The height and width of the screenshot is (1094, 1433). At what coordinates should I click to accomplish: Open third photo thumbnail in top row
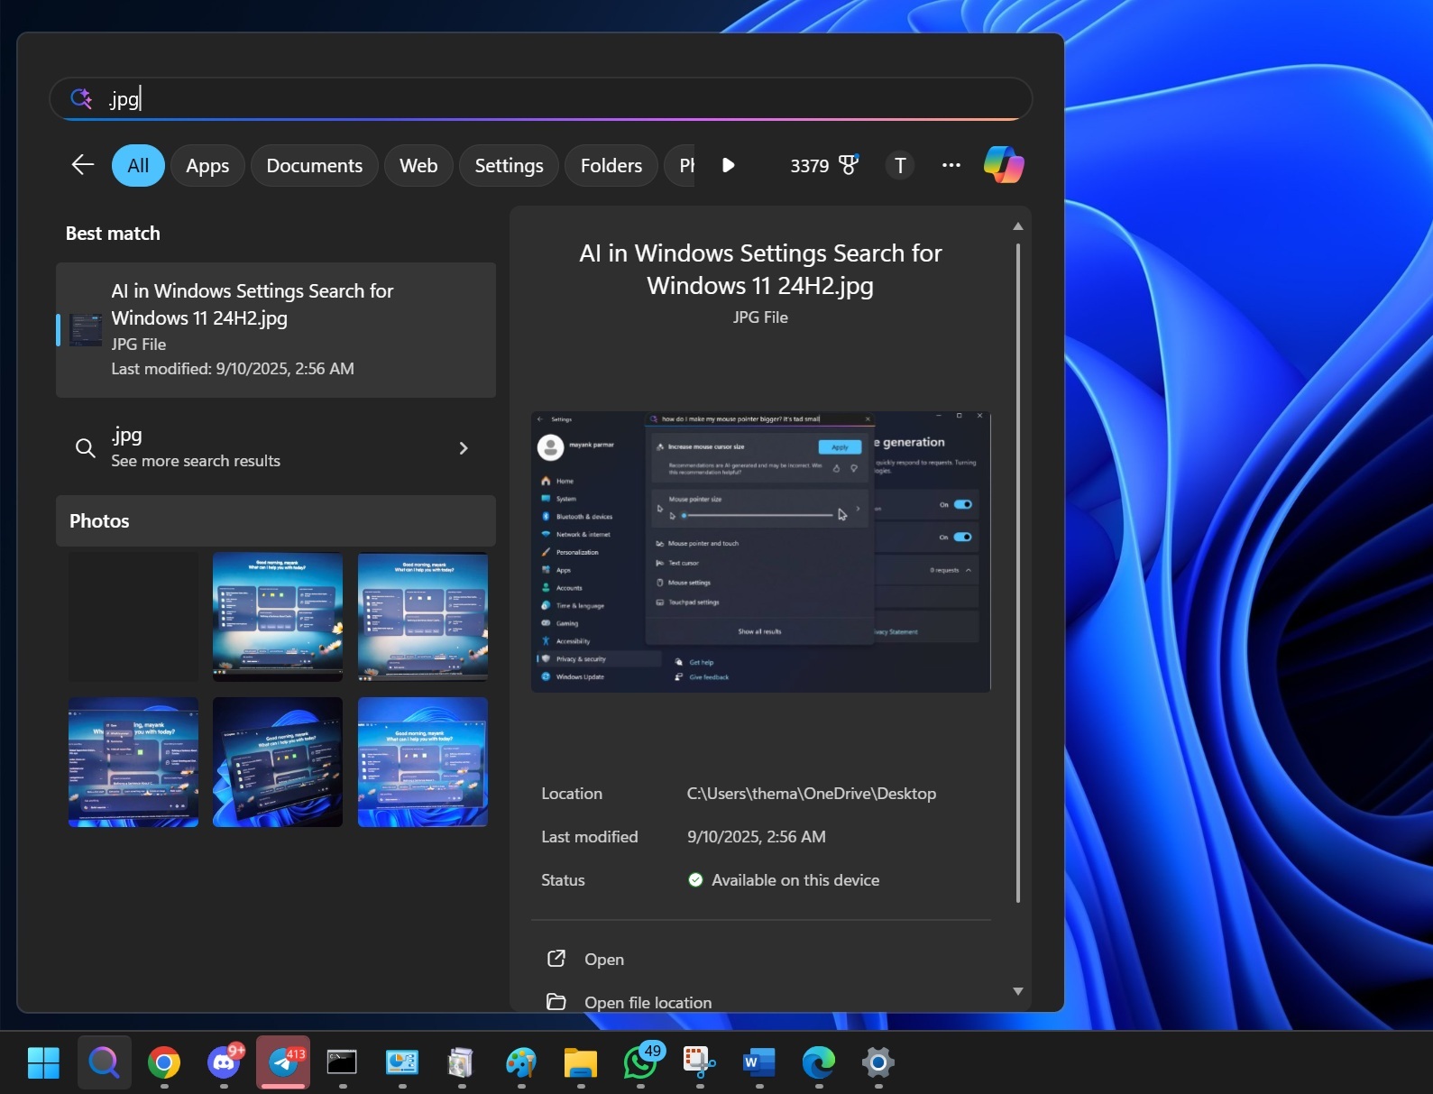(x=423, y=617)
